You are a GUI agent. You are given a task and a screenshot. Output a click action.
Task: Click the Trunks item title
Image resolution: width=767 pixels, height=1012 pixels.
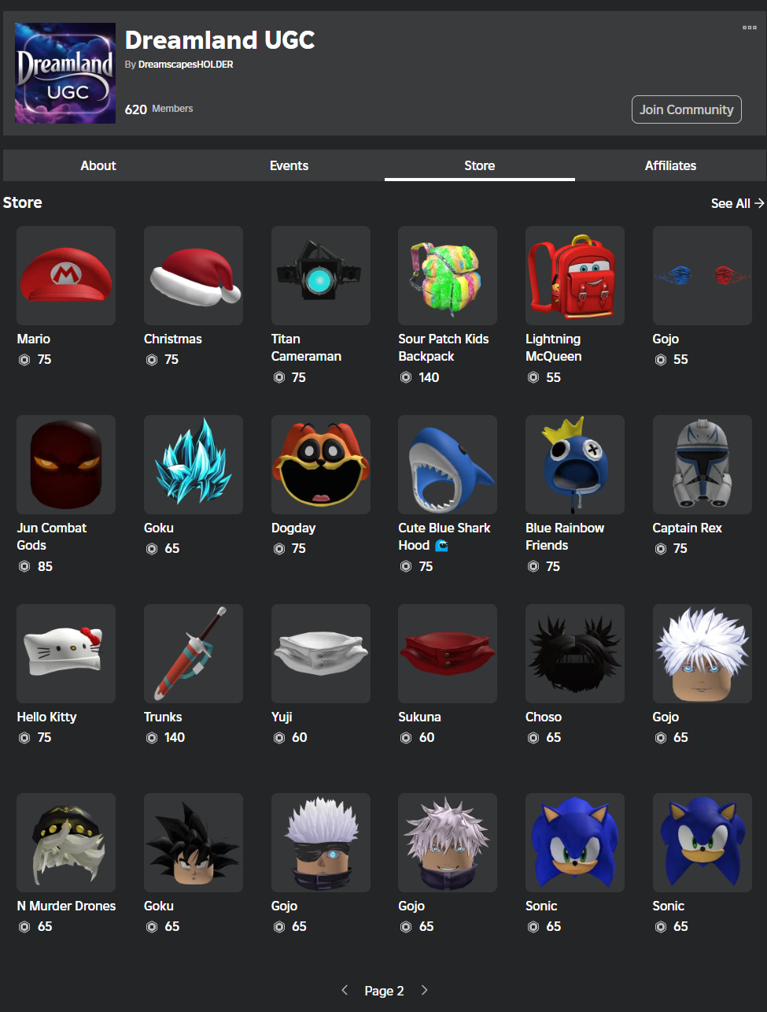point(163,717)
